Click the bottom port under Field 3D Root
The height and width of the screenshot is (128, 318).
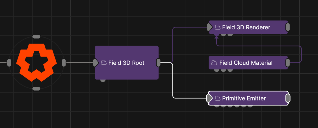pos(103,80)
